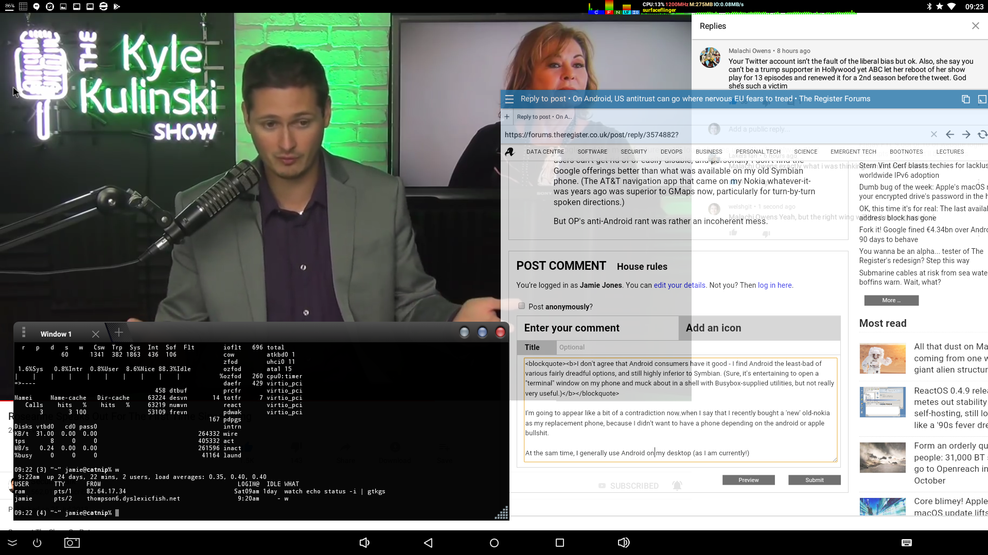Open the browser hamburger menu
988x555 pixels.
509,99
